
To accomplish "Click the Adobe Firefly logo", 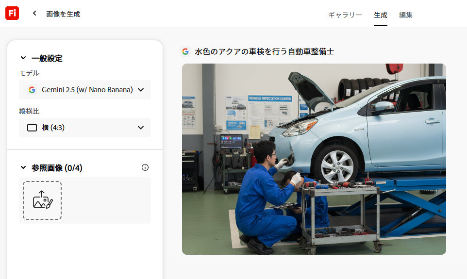I will pyautogui.click(x=12, y=14).
